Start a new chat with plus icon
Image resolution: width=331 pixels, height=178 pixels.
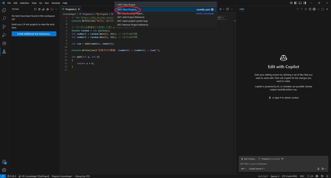[x=306, y=9]
